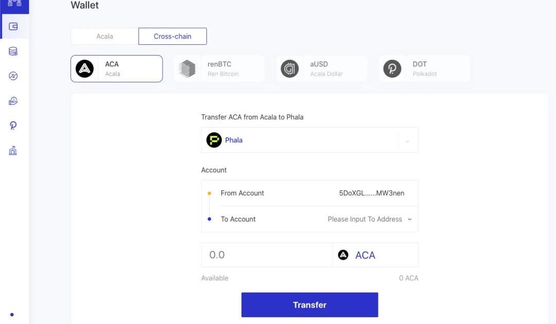The image size is (556, 324).
Task: Open the Swap sidebar icon
Action: (13, 76)
